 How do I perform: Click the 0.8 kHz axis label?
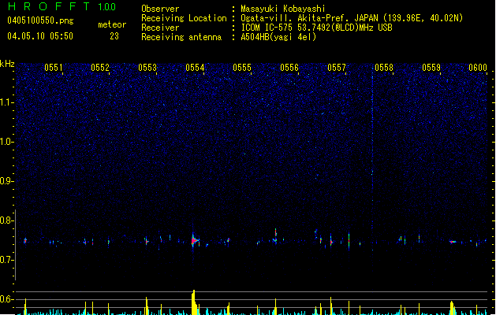7,220
